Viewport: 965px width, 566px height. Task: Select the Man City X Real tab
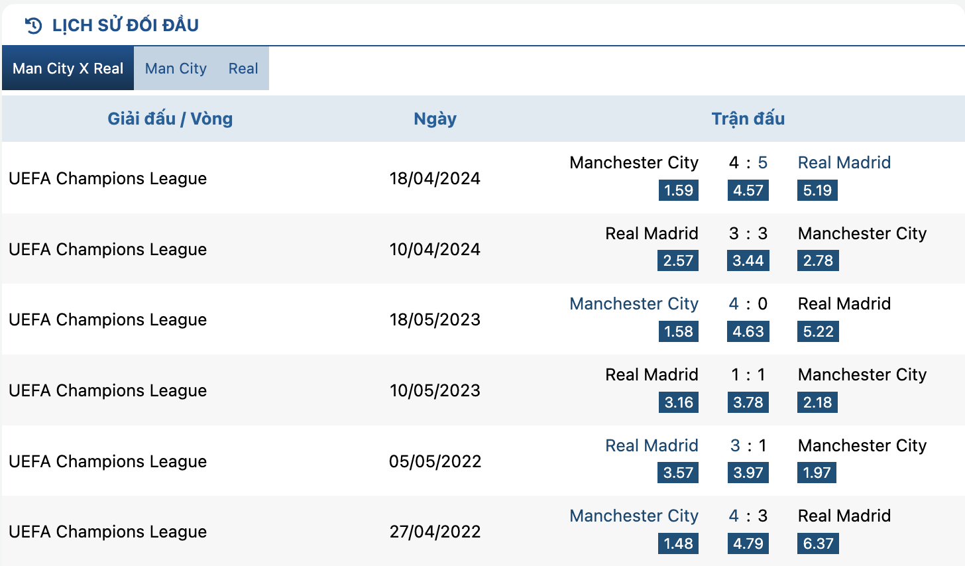click(x=68, y=68)
